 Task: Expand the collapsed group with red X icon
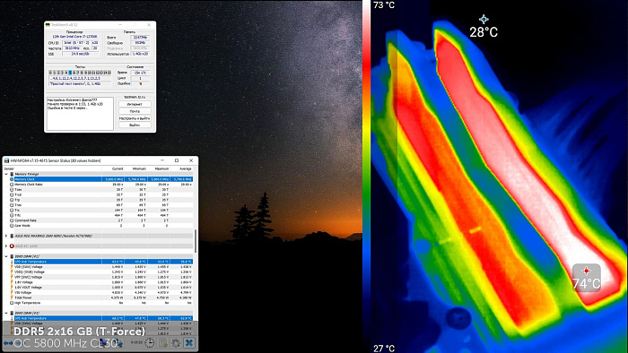pyautogui.click(x=6, y=245)
